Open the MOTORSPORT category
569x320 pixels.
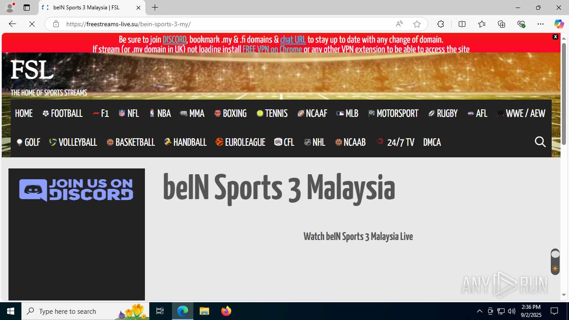pos(393,113)
